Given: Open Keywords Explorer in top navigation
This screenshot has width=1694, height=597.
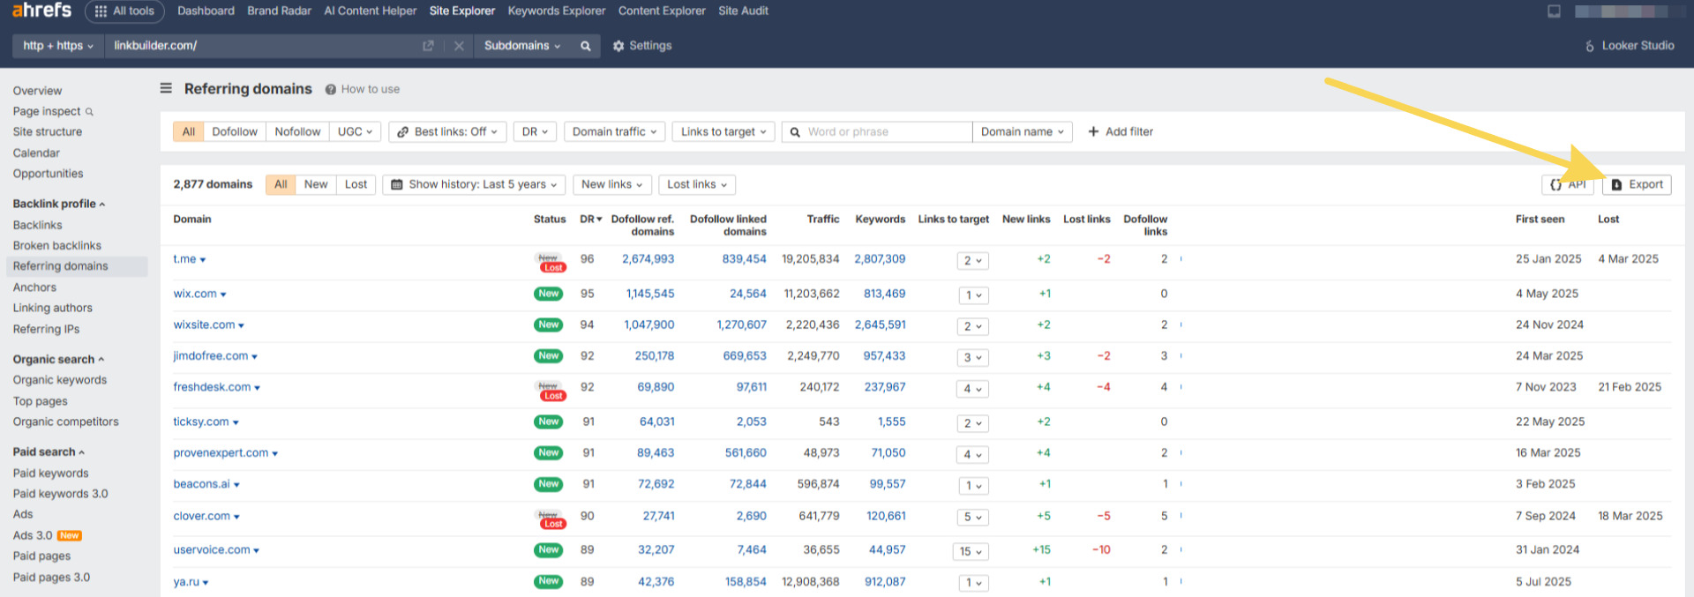Looking at the screenshot, I should point(557,11).
